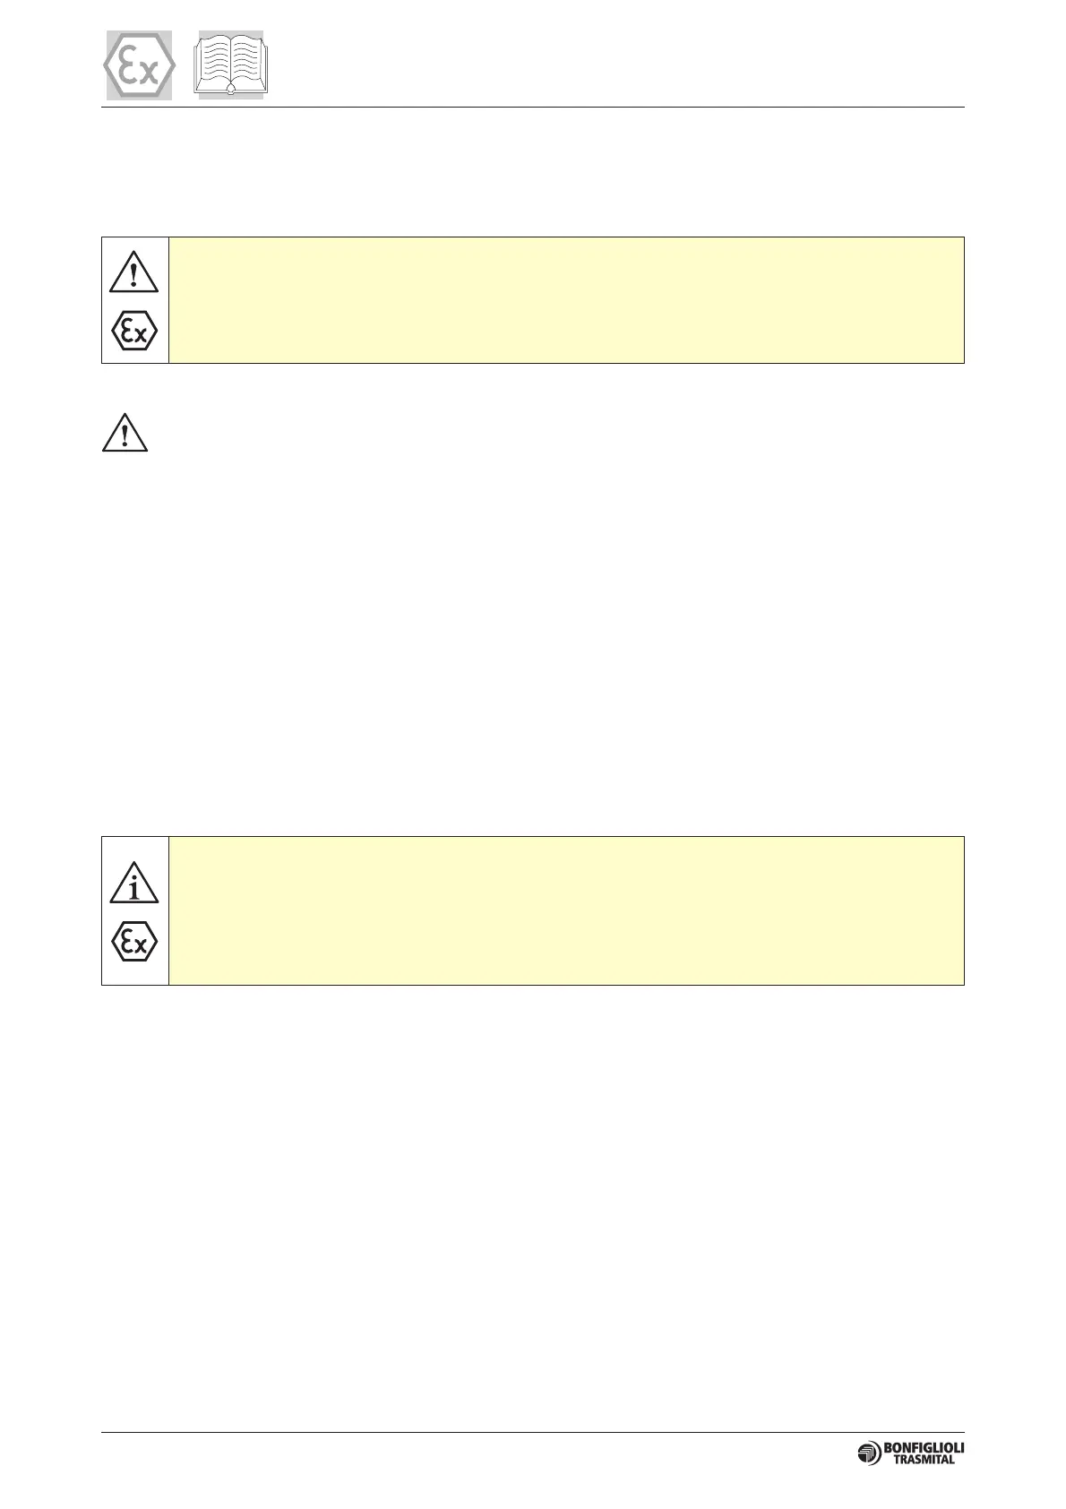Viewport: 1066px width, 1509px height.
Task: Select the Ex hexagon in lower yellow notice
Action: coord(134,942)
